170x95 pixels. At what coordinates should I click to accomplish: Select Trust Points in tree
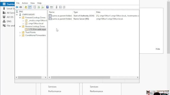pyautogui.click(x=31, y=32)
